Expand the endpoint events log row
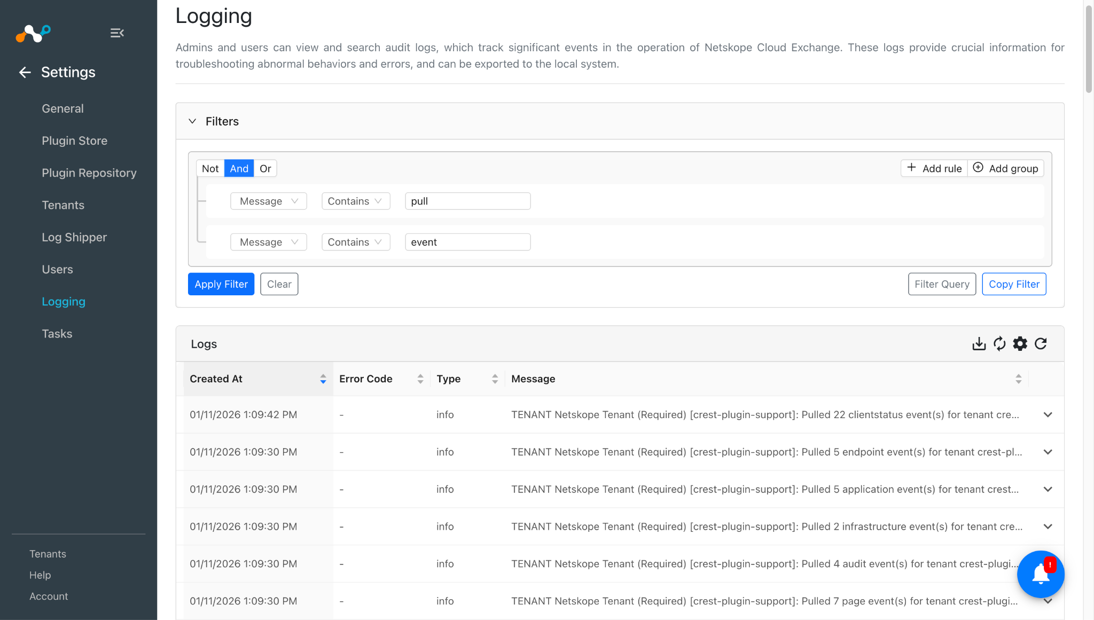 pos(1048,452)
